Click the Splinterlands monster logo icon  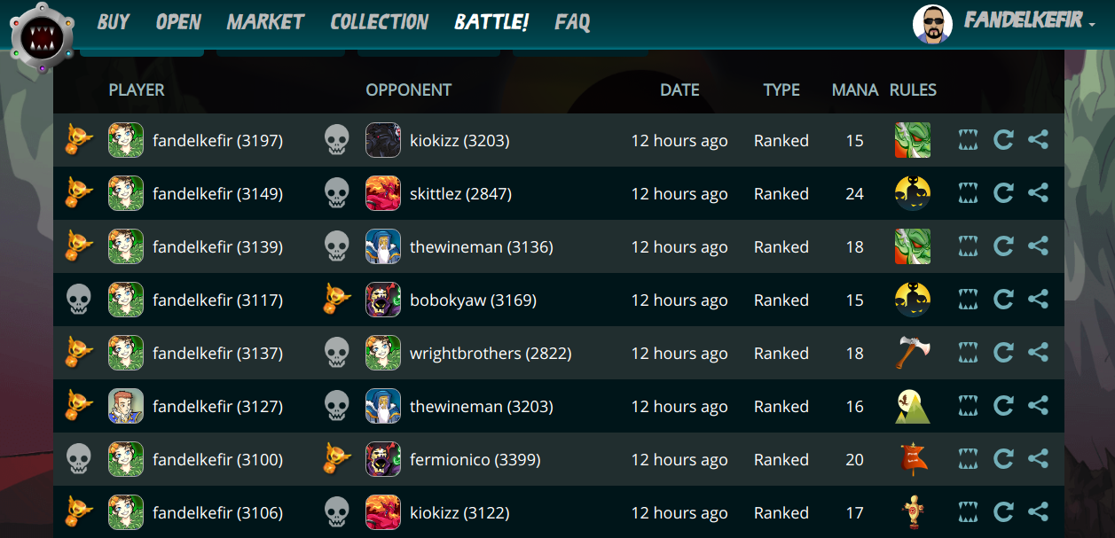(x=43, y=38)
